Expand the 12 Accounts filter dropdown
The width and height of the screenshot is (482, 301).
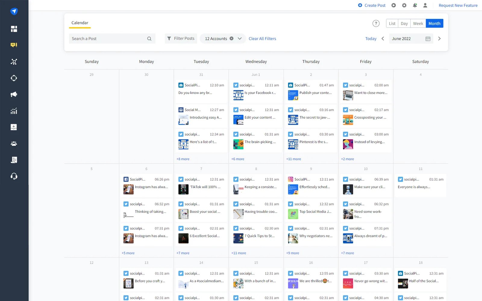pyautogui.click(x=239, y=39)
